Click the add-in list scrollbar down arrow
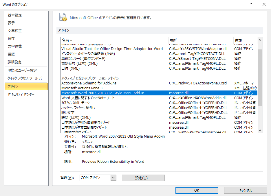Viewport: 271px width, 196px height. point(260,130)
